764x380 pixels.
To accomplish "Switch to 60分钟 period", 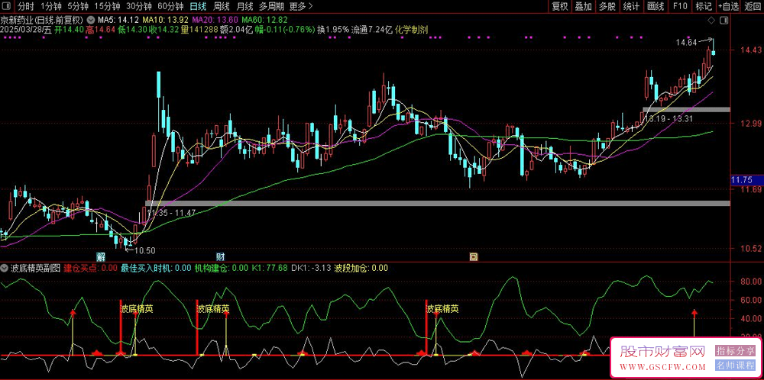I will (x=170, y=6).
